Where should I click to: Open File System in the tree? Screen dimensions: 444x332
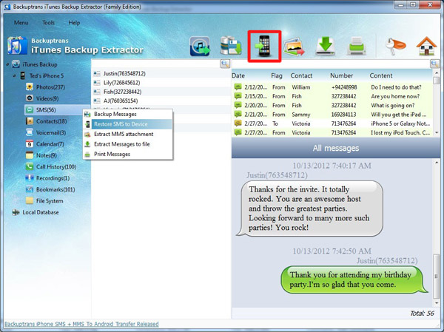pyautogui.click(x=44, y=200)
